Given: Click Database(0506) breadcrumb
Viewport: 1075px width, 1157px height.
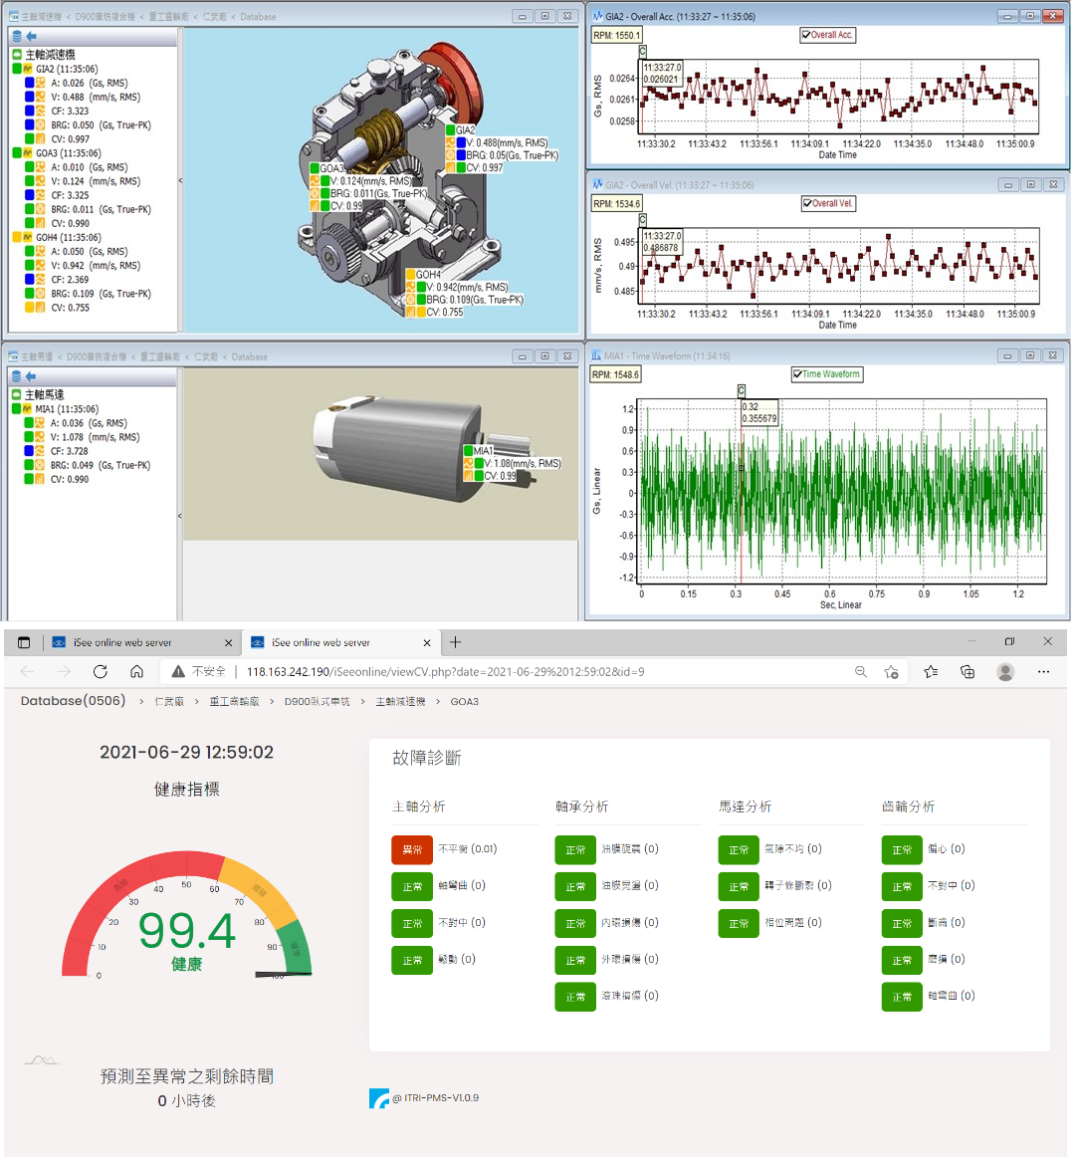Looking at the screenshot, I should pos(73,701).
